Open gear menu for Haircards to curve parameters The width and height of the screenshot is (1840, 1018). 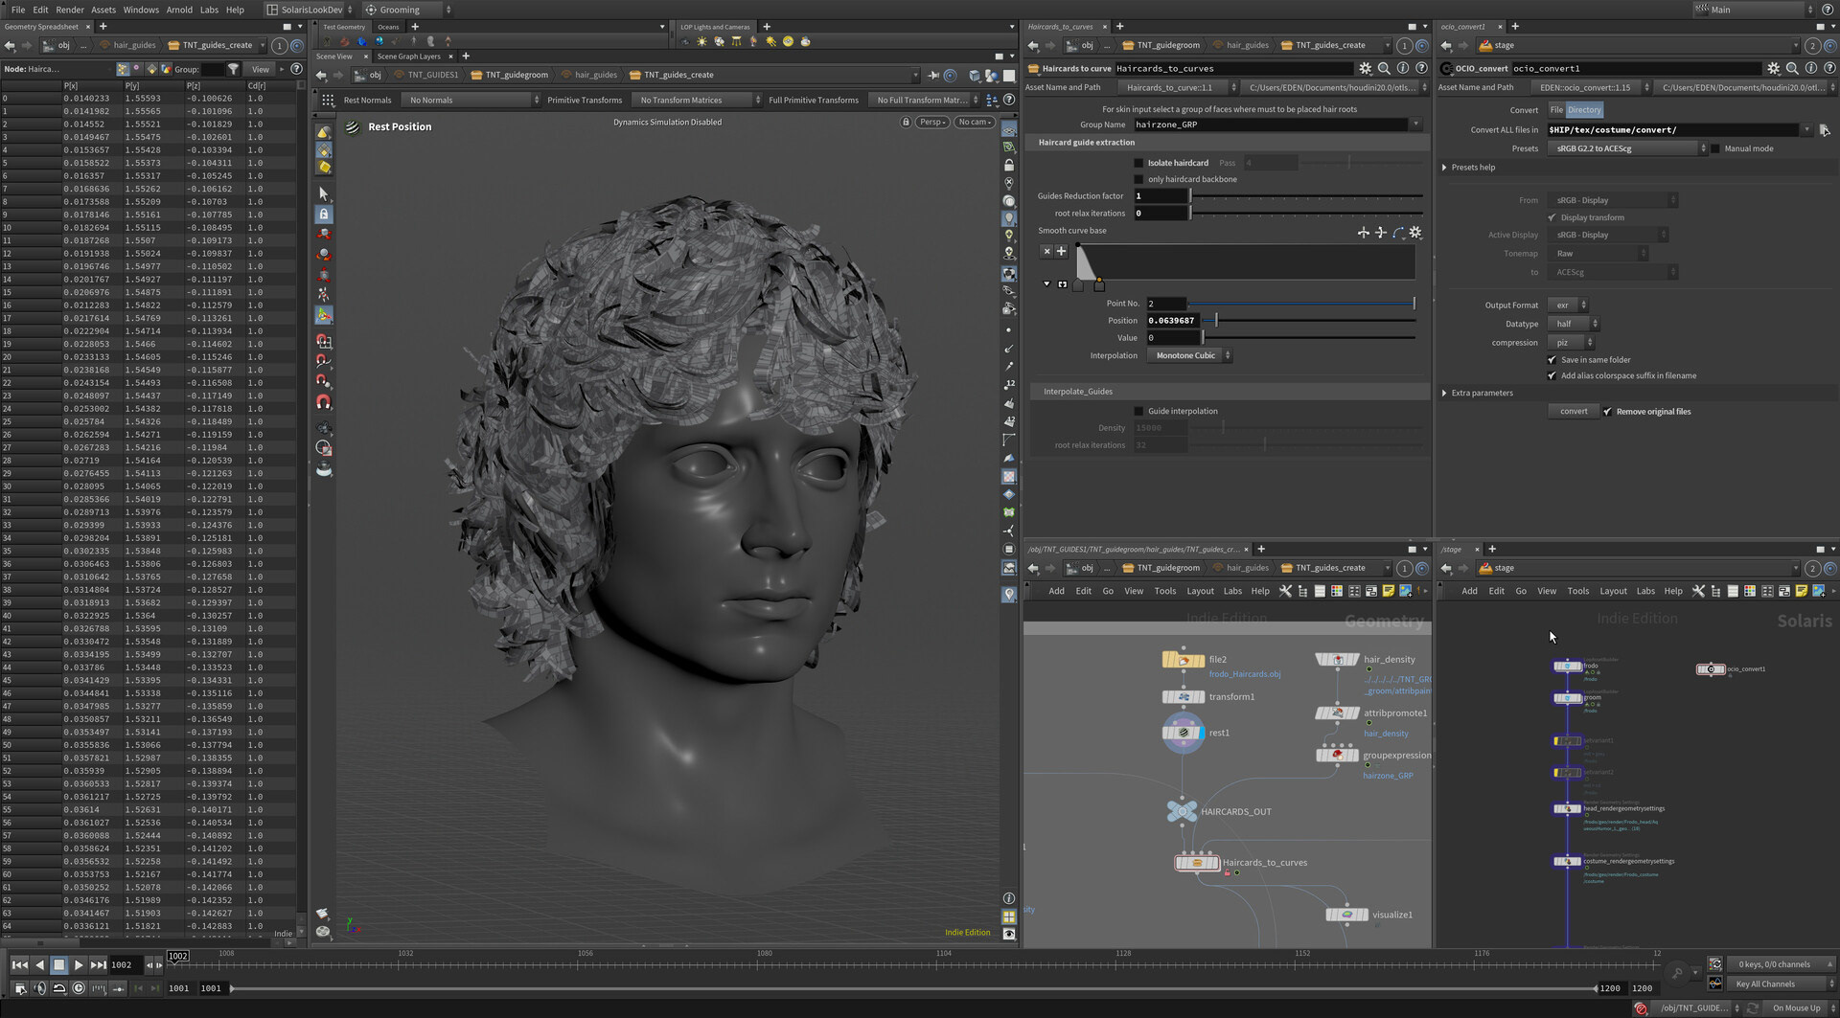[1365, 69]
